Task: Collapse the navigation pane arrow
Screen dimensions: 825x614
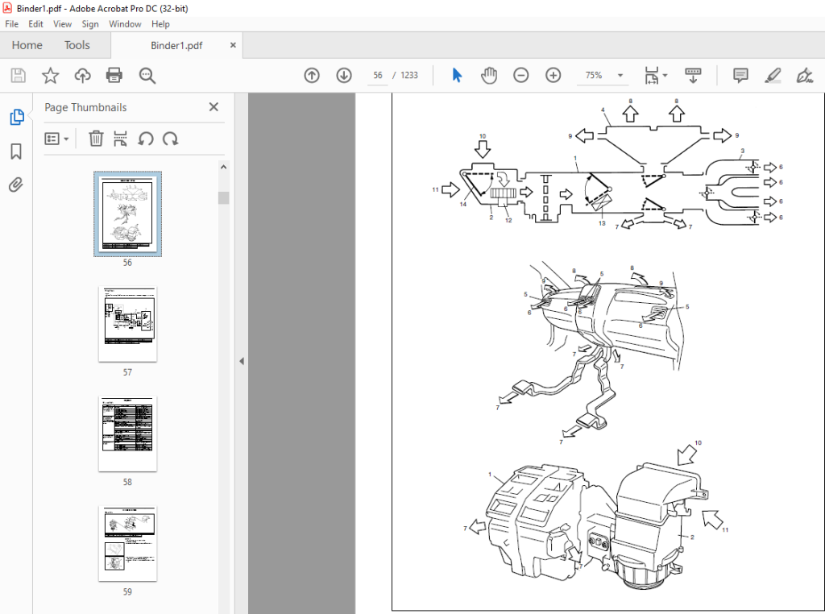Action: (242, 362)
